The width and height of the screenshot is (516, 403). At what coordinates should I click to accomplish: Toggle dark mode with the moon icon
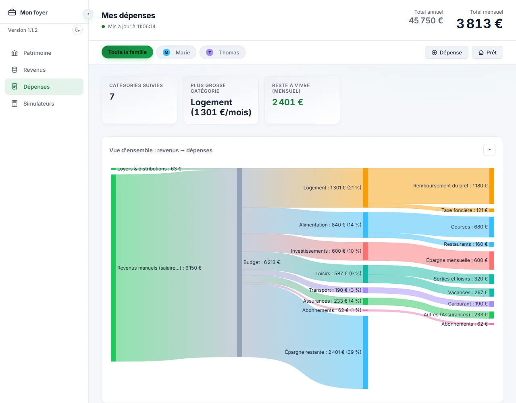click(77, 30)
